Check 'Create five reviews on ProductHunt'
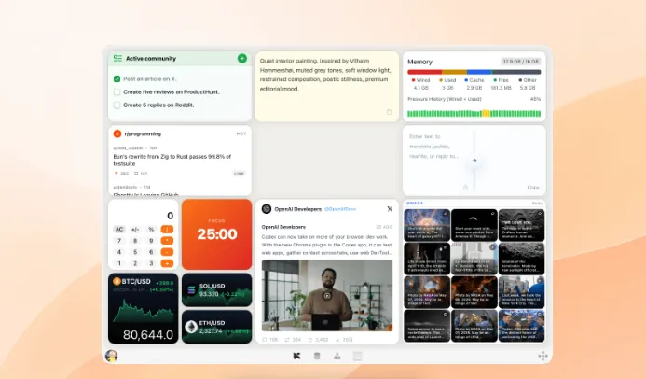 (x=117, y=92)
